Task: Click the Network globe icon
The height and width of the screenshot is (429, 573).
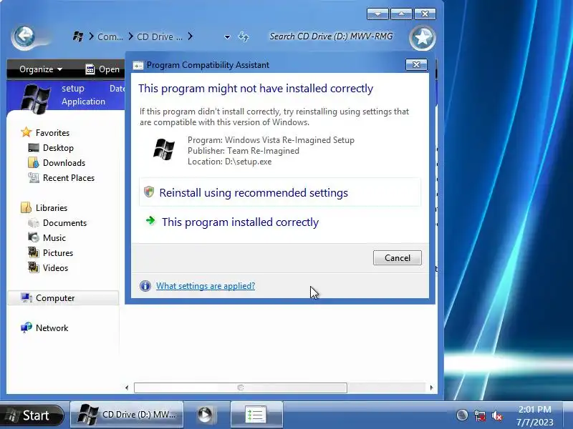Action: pos(27,327)
